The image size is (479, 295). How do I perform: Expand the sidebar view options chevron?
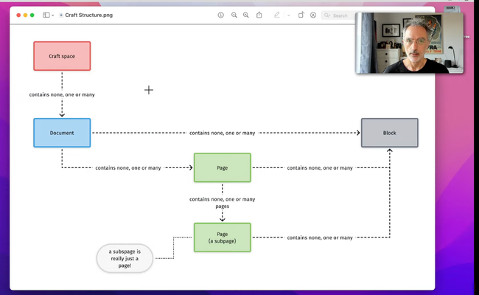(x=53, y=15)
